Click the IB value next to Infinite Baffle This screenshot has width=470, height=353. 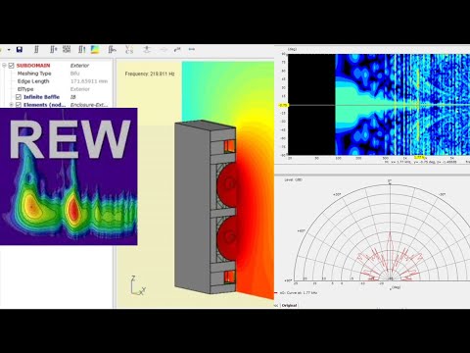(x=72, y=97)
